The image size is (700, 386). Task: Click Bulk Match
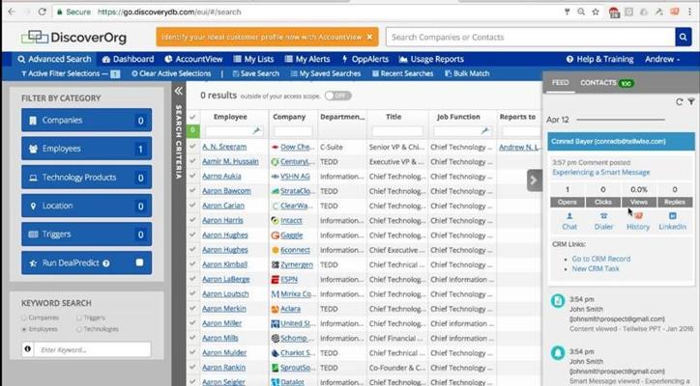tap(467, 73)
